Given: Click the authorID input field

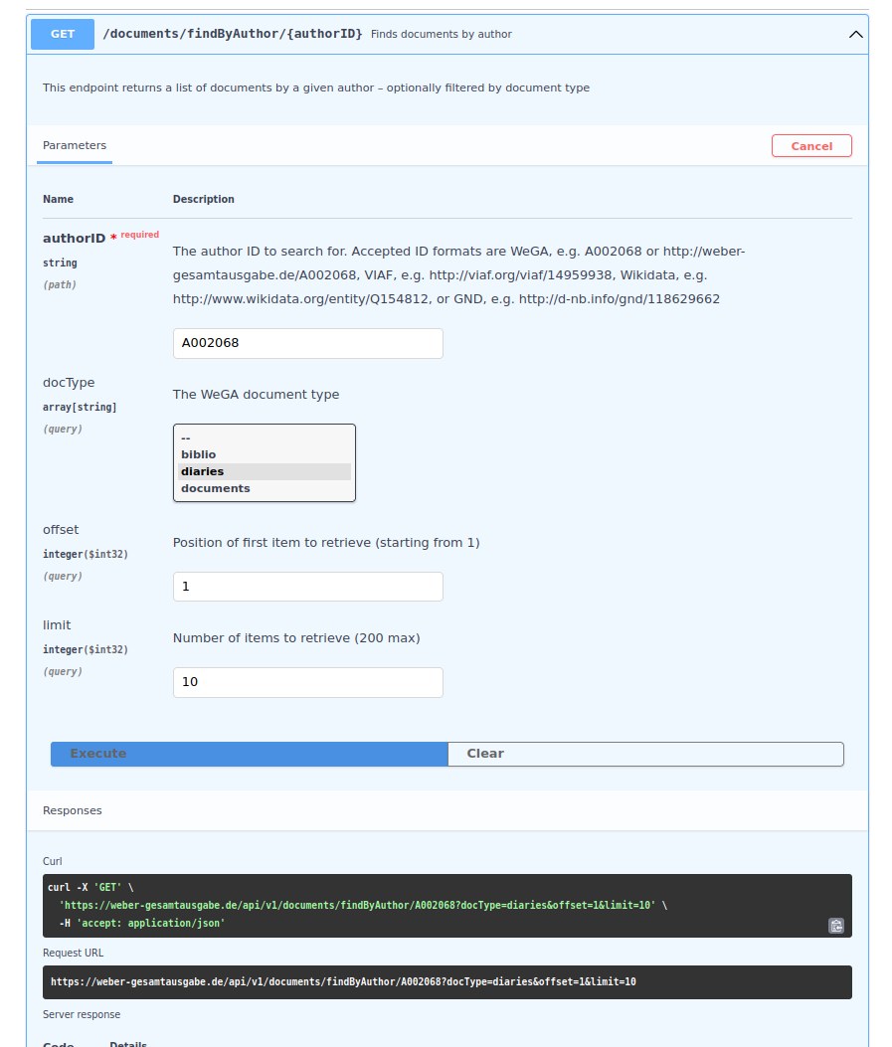Looking at the screenshot, I should (x=308, y=343).
